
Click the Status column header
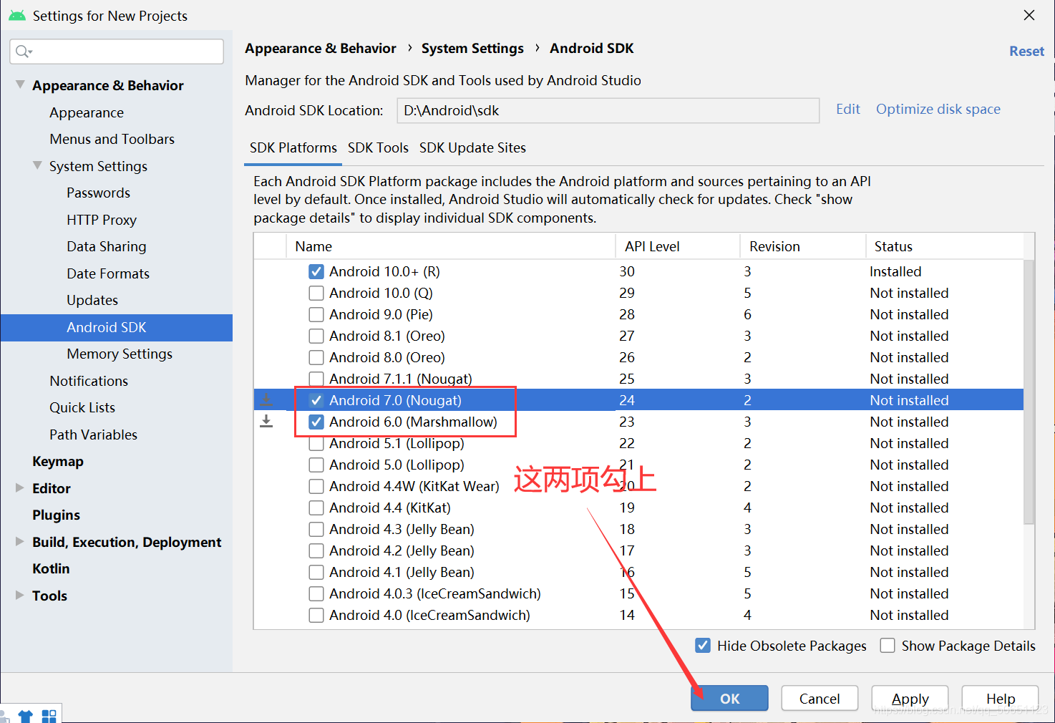coord(945,246)
